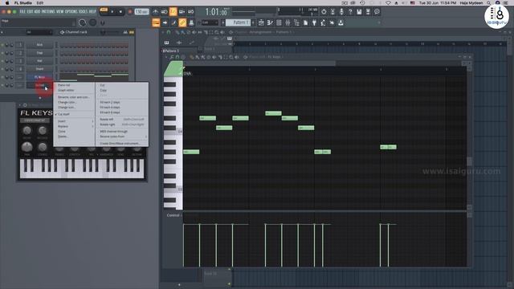The width and height of the screenshot is (514, 289).
Task: Toggle the record button in transport
Action: [130, 12]
